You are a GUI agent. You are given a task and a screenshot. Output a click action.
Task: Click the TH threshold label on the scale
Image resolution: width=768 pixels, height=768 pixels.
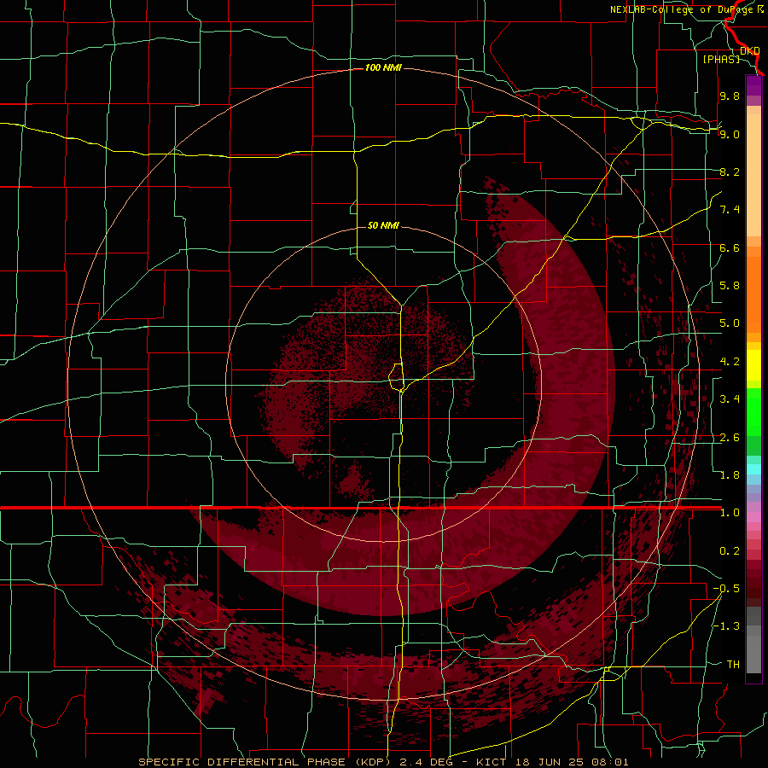pyautogui.click(x=733, y=665)
